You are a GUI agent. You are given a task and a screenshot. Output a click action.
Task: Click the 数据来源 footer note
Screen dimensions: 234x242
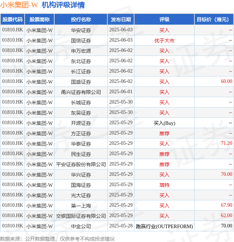57,239
